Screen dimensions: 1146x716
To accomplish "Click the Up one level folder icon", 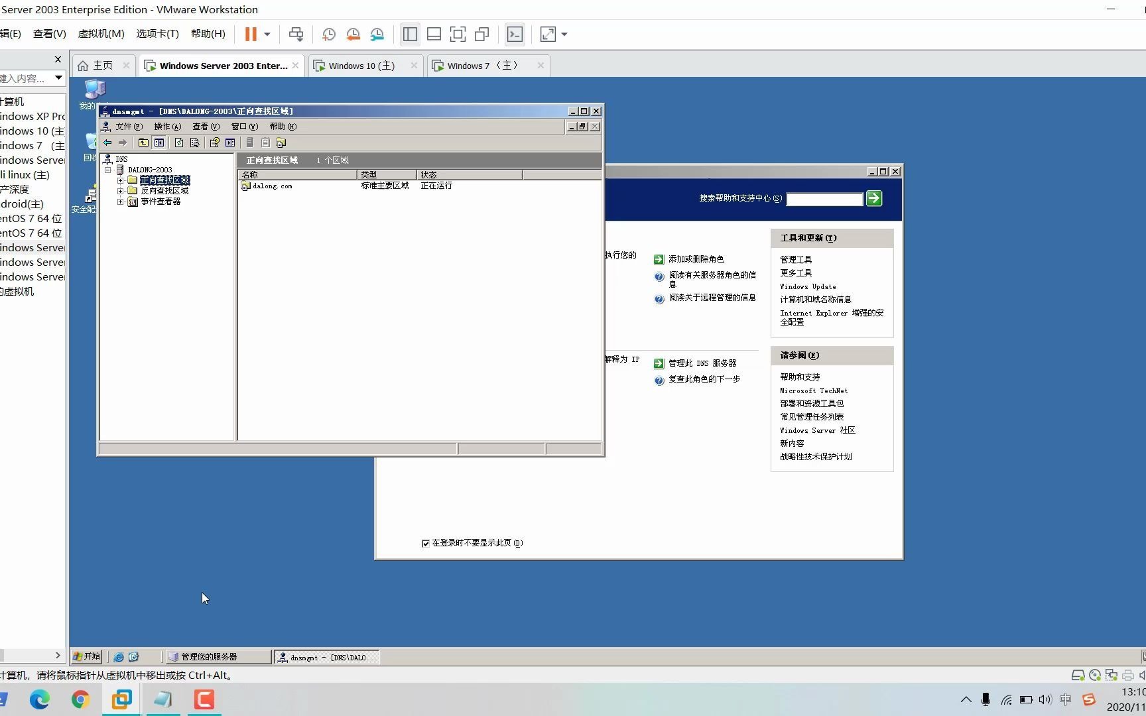I will click(143, 143).
